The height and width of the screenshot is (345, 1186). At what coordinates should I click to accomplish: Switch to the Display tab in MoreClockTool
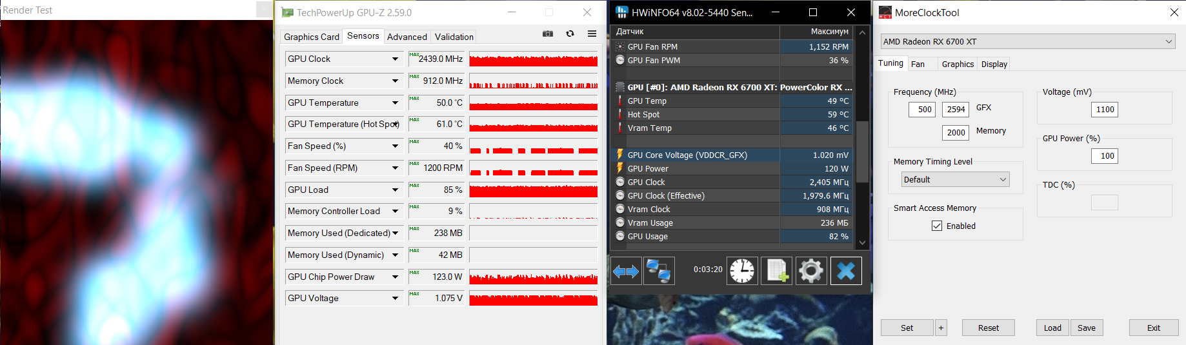pos(994,64)
